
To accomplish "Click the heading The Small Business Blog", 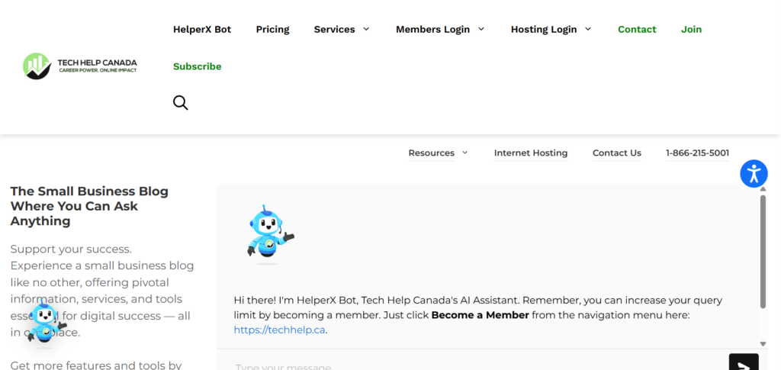I will tap(89, 206).
